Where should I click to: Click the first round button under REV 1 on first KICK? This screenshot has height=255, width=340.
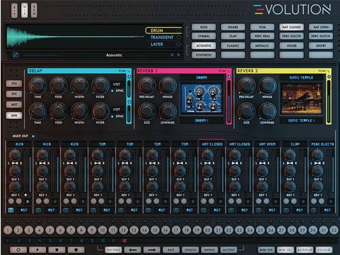click(11, 201)
